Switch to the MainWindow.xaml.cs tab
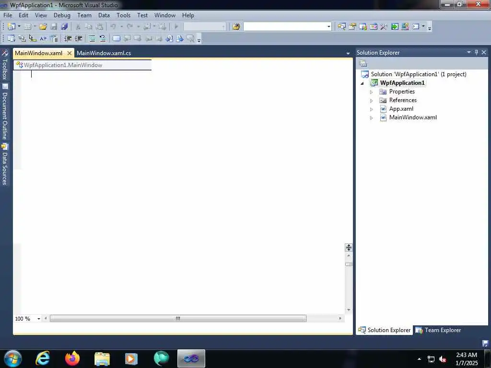Viewport: 491px width, 368px height. click(x=104, y=53)
